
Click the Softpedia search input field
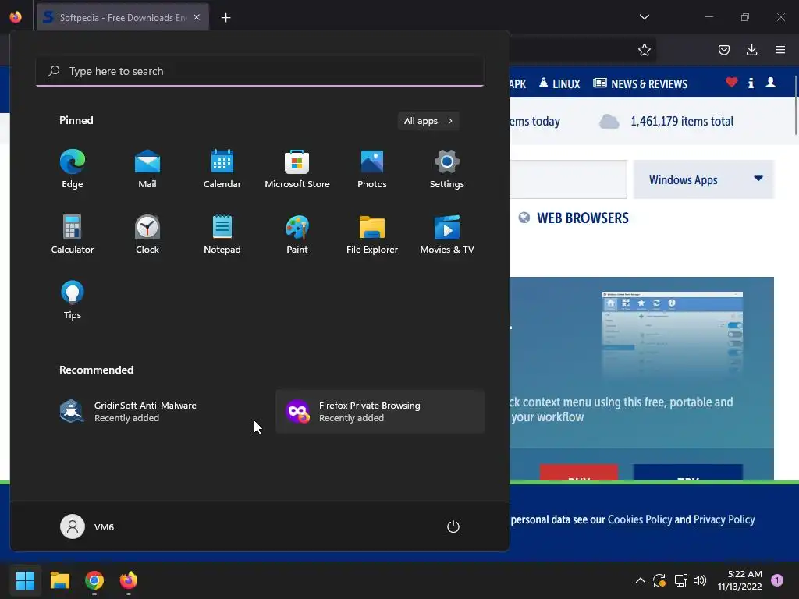click(568, 179)
